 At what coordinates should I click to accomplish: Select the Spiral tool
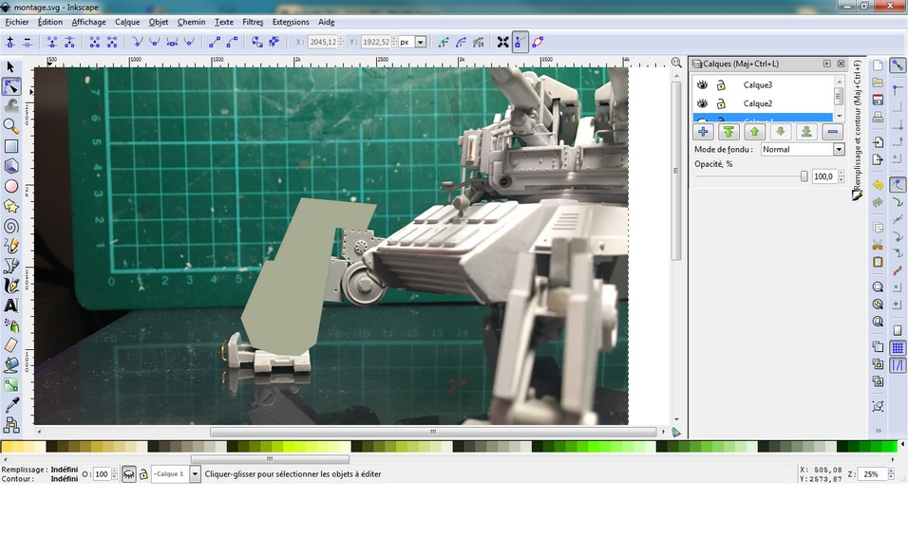point(11,226)
